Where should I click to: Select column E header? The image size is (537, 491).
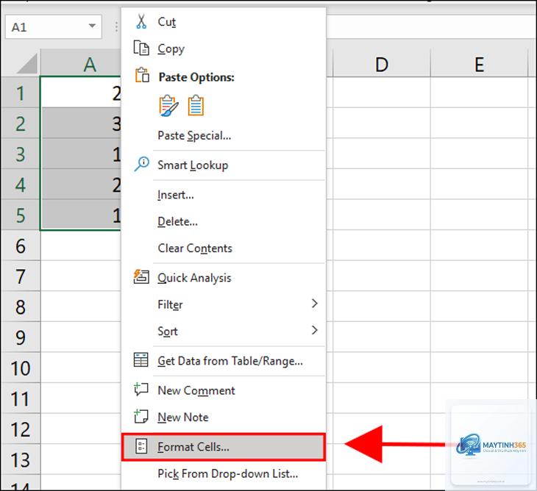(479, 64)
